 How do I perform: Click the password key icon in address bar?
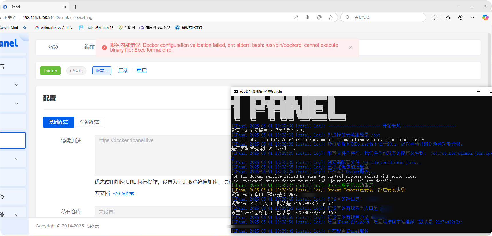tap(296, 17)
